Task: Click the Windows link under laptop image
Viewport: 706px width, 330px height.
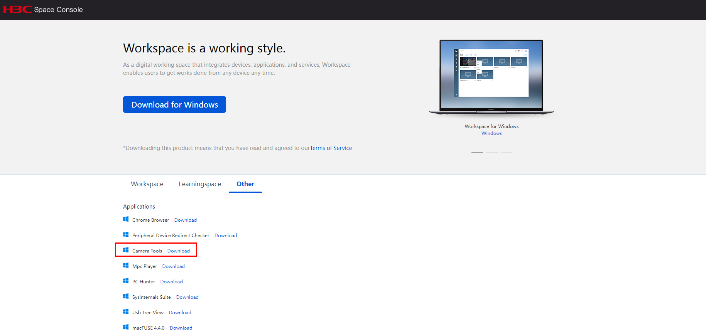Action: click(491, 133)
